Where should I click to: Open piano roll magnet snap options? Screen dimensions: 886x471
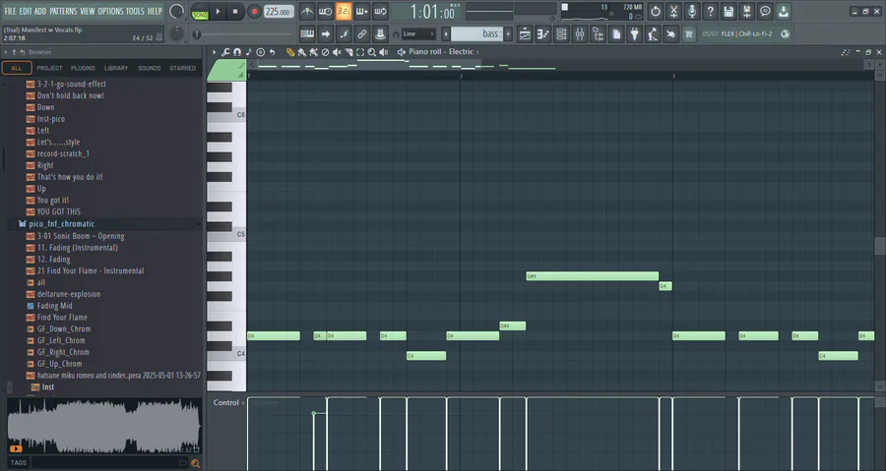click(237, 52)
